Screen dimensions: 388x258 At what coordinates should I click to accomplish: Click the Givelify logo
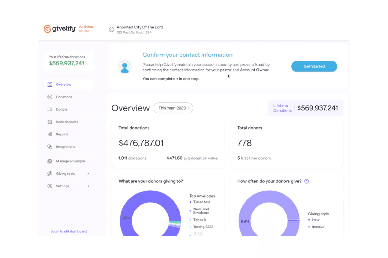60,29
